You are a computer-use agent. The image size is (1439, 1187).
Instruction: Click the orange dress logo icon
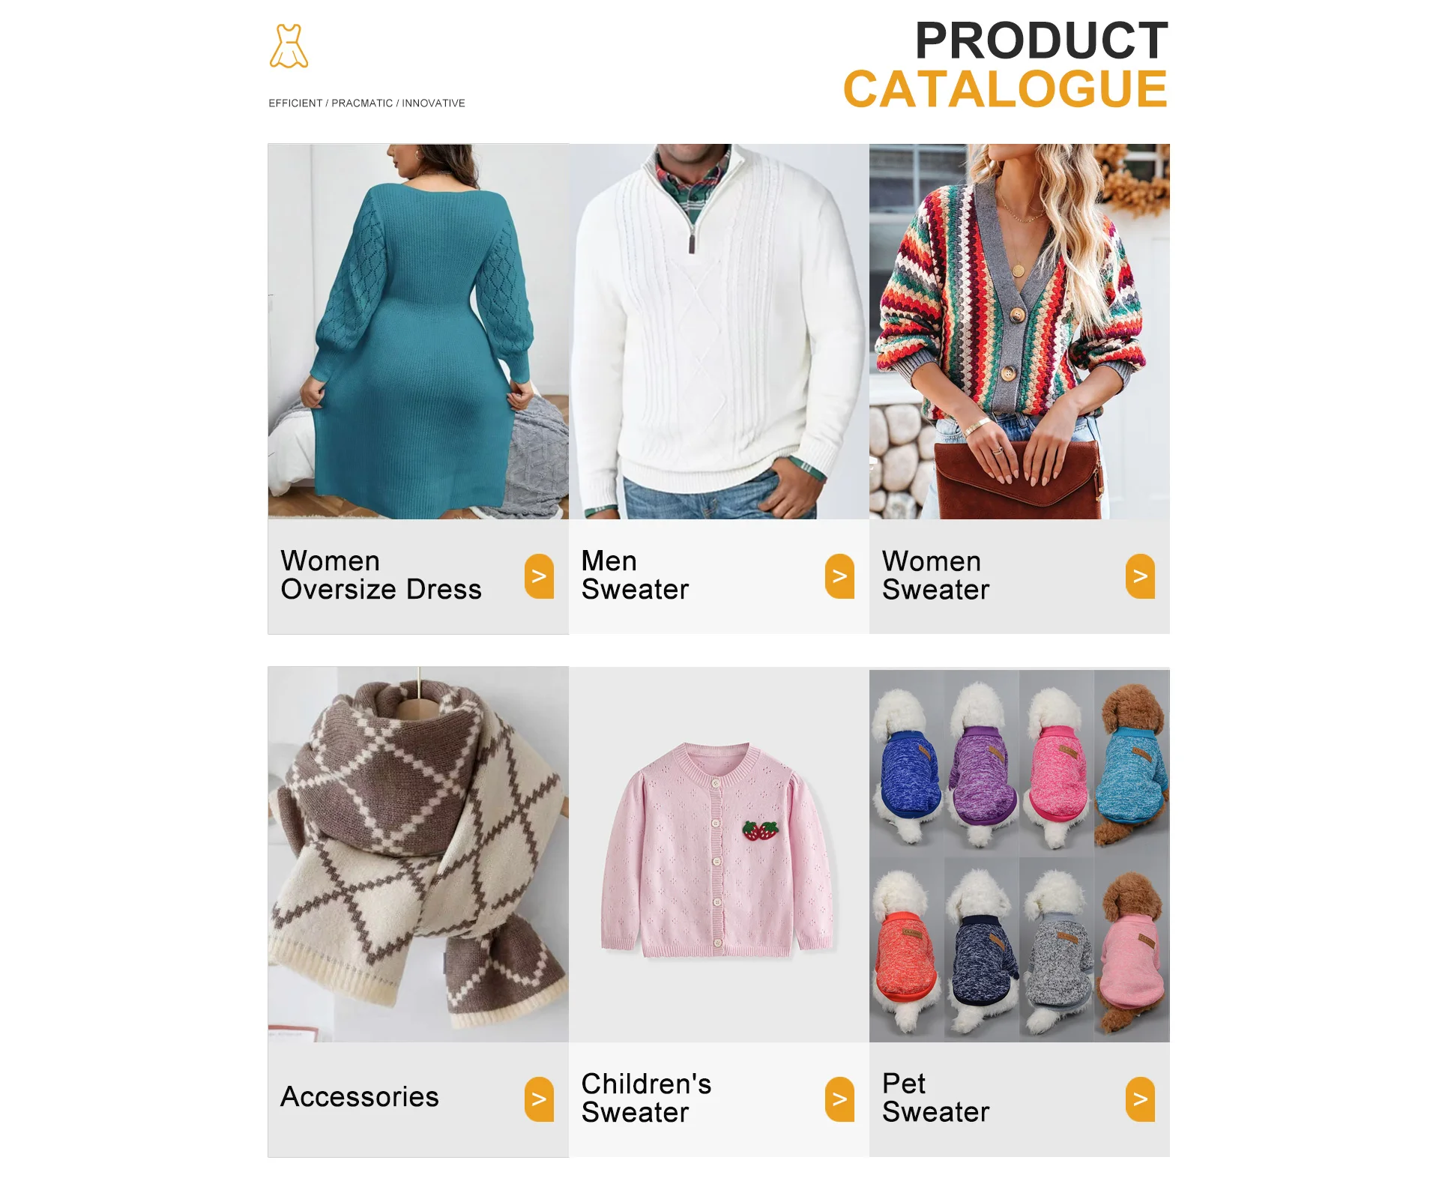(289, 46)
